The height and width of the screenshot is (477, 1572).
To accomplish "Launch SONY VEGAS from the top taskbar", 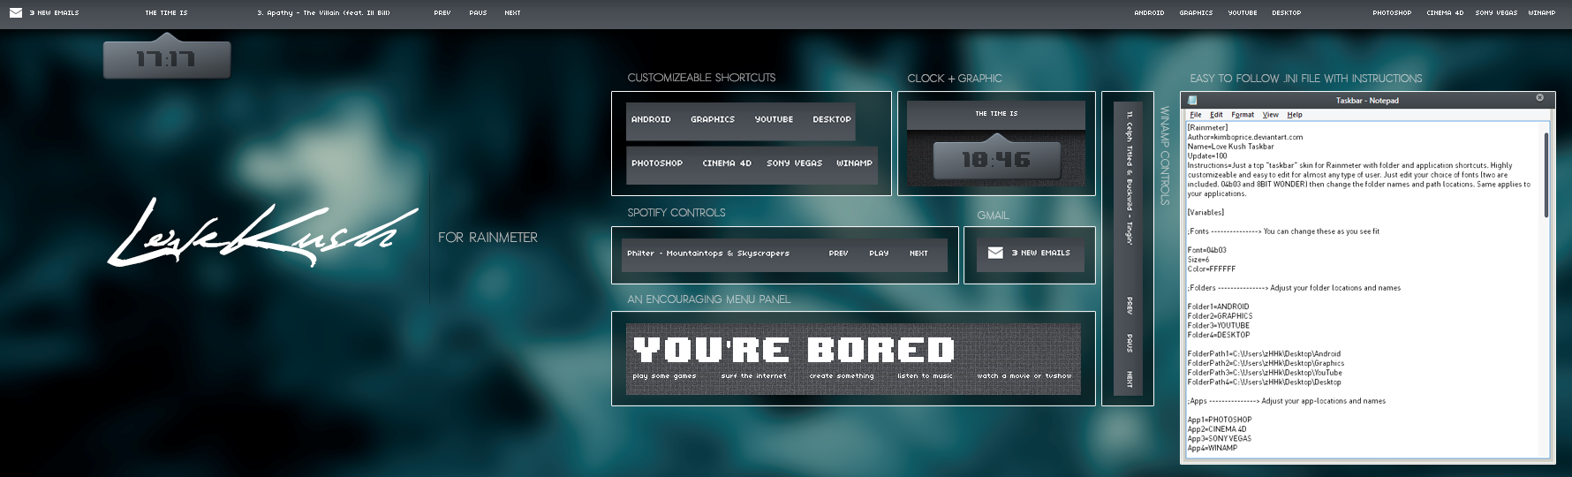I will click(x=1496, y=13).
